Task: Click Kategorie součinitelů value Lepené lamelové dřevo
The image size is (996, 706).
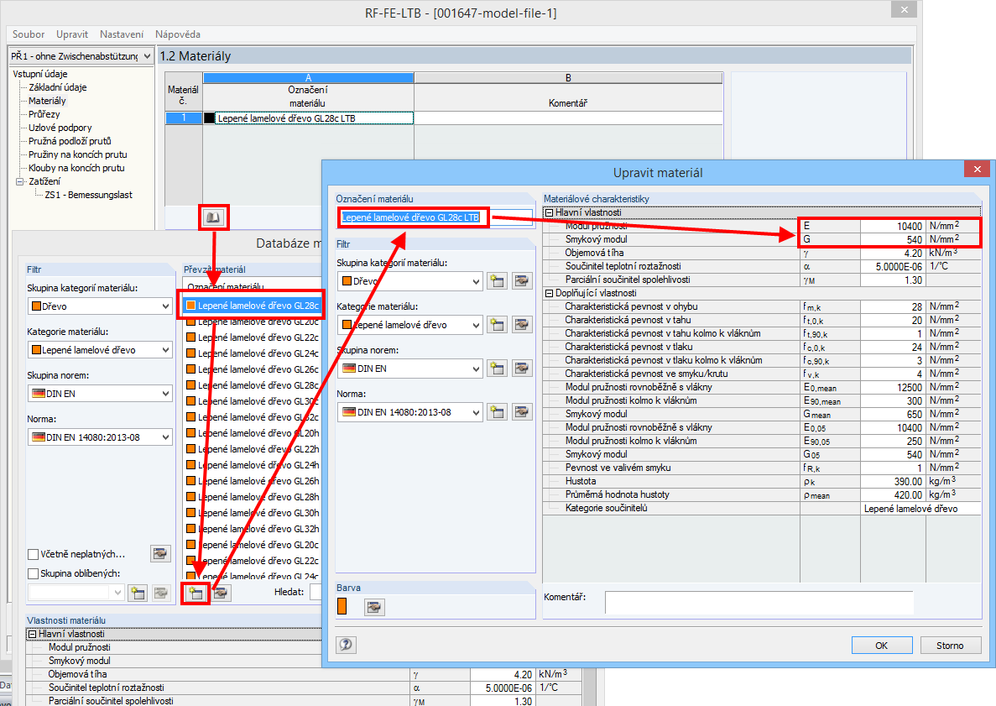Action: (x=921, y=509)
